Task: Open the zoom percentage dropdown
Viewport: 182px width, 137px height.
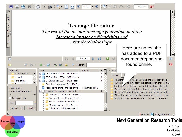Action: click(x=92, y=6)
